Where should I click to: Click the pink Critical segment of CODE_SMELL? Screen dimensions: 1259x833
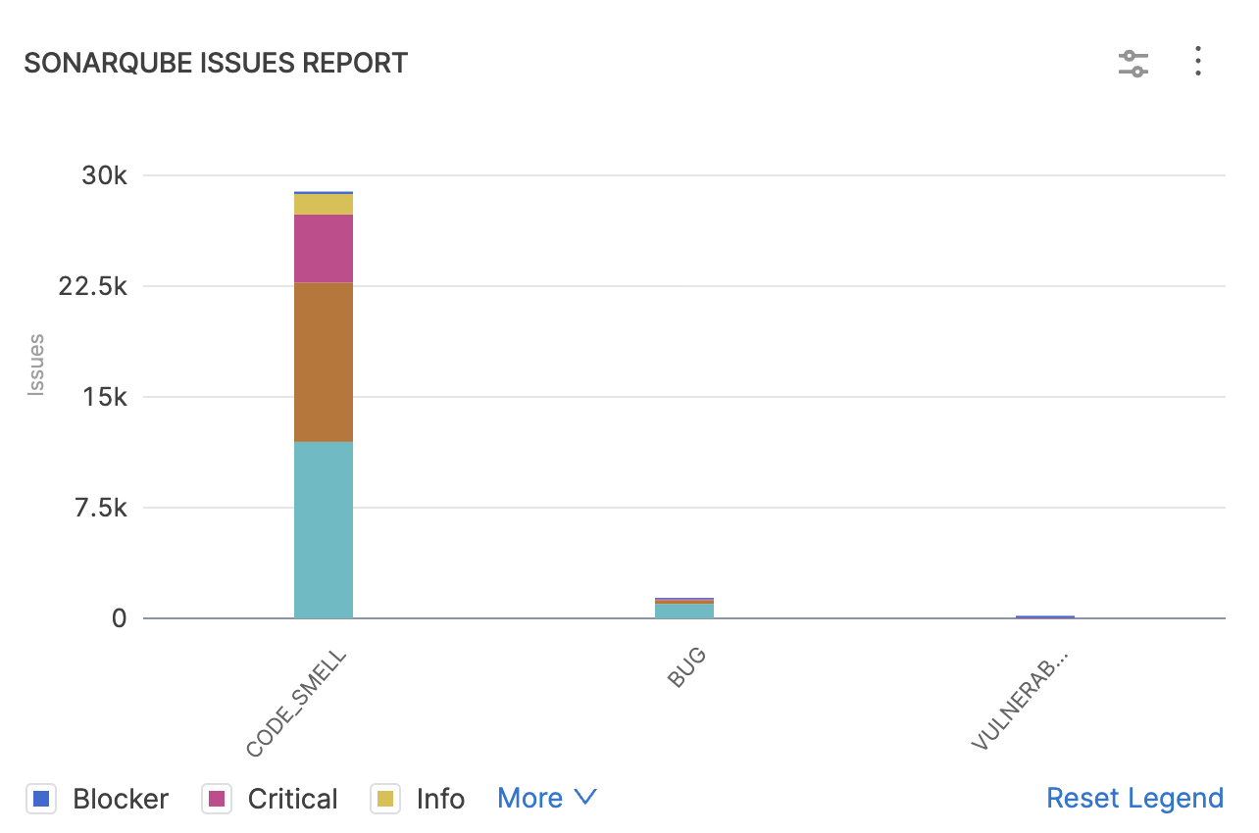click(324, 248)
